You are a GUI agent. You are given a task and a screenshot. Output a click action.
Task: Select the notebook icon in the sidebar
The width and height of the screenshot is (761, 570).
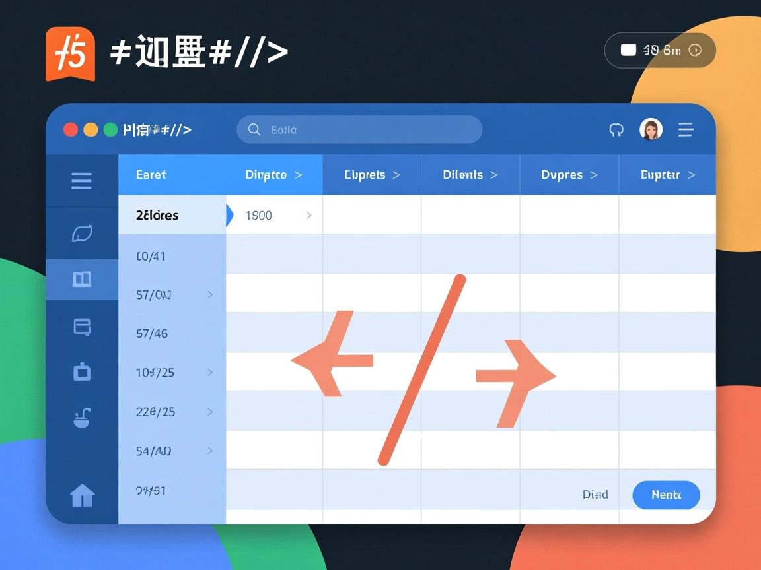[81, 326]
